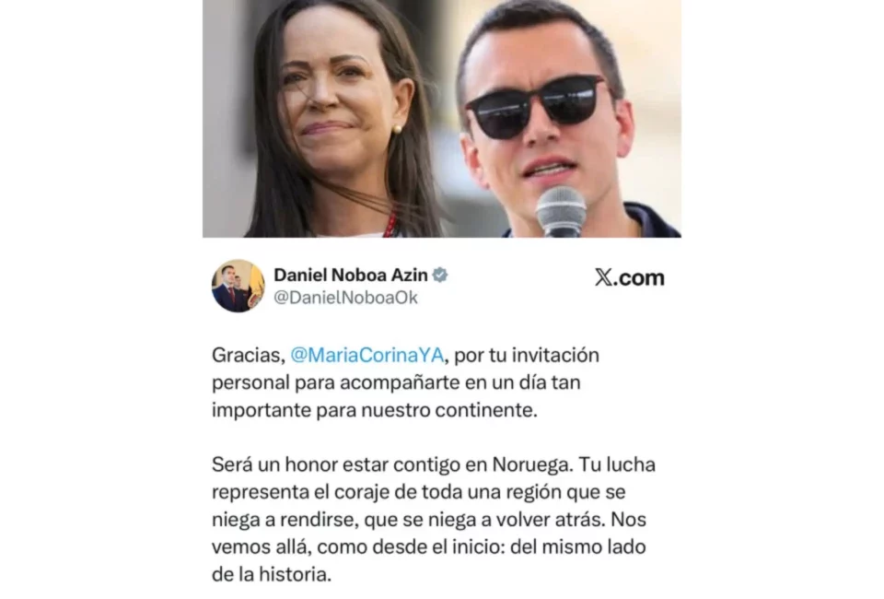Open the @MariaCorinaYA mention link
The image size is (884, 599).
(367, 356)
